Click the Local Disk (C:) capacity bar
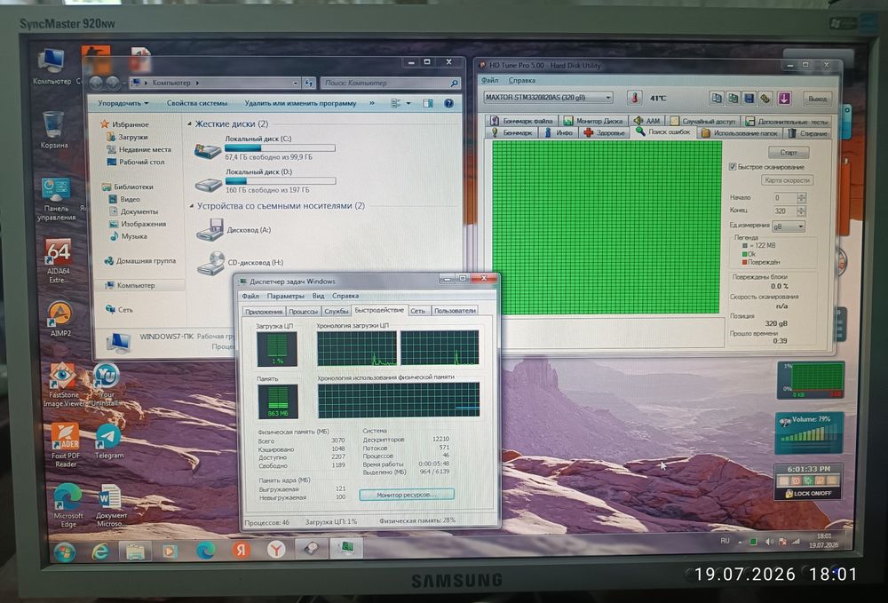888x603 pixels. click(x=280, y=147)
